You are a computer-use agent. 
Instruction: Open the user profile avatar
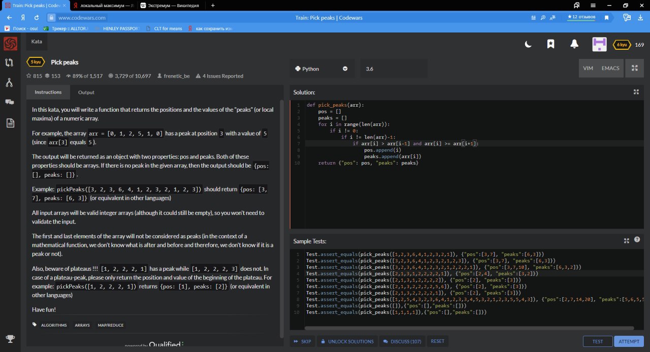pos(600,44)
